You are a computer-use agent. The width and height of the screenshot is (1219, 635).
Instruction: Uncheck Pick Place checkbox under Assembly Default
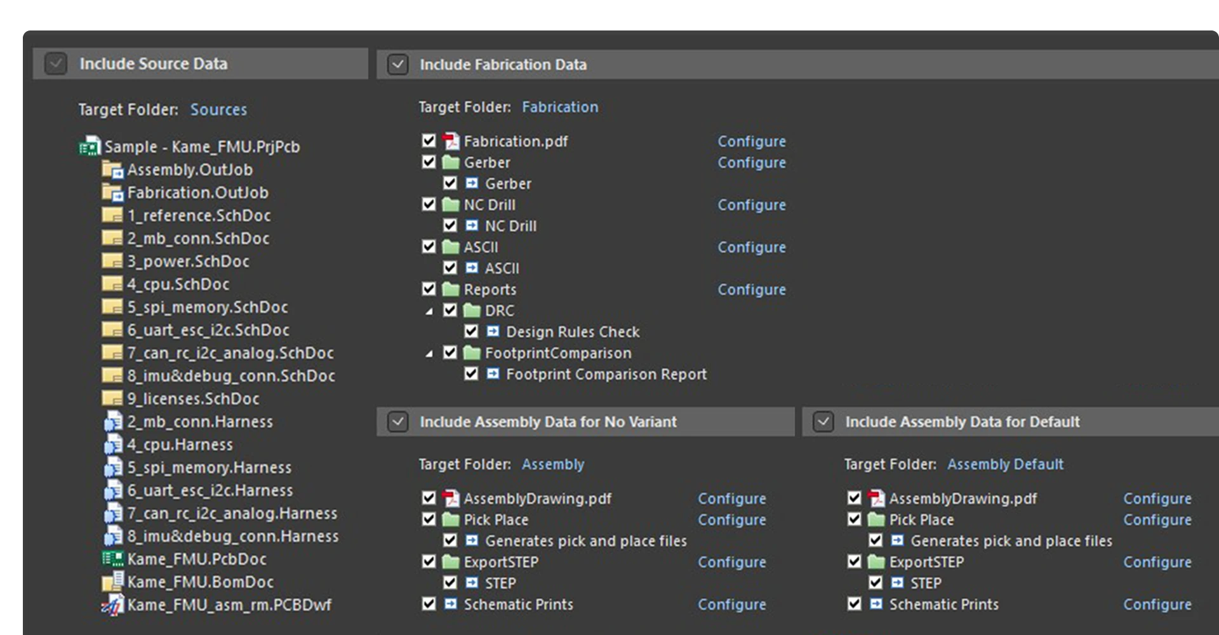coord(855,519)
